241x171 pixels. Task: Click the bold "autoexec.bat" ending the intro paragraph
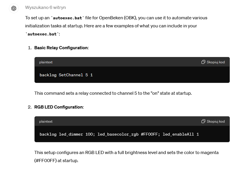(x=42, y=34)
